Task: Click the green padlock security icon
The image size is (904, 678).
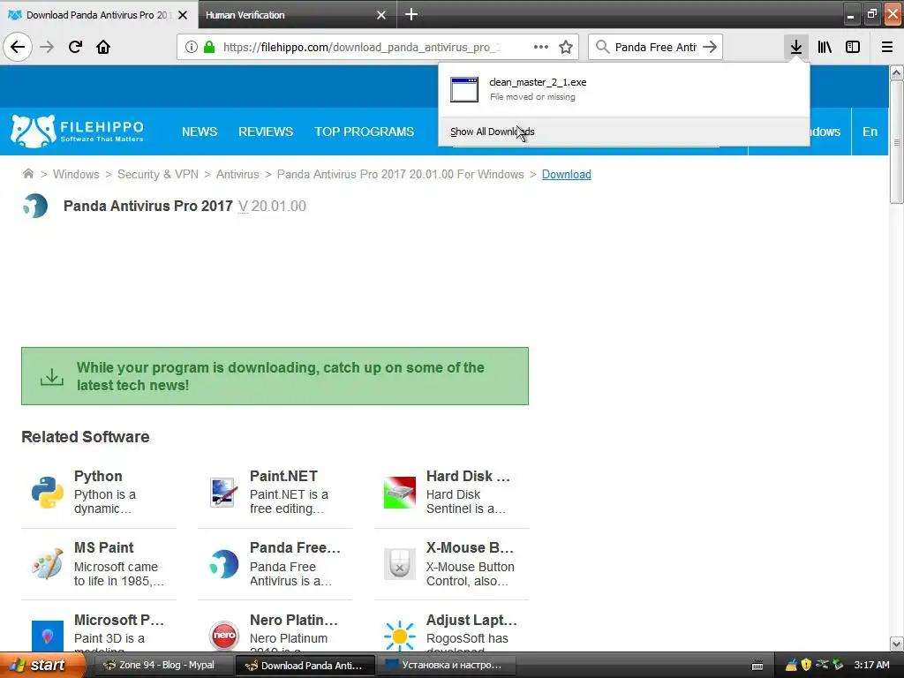Action: (209, 47)
